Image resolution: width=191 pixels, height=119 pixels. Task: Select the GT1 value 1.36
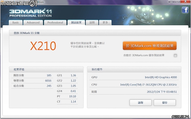point(73,75)
